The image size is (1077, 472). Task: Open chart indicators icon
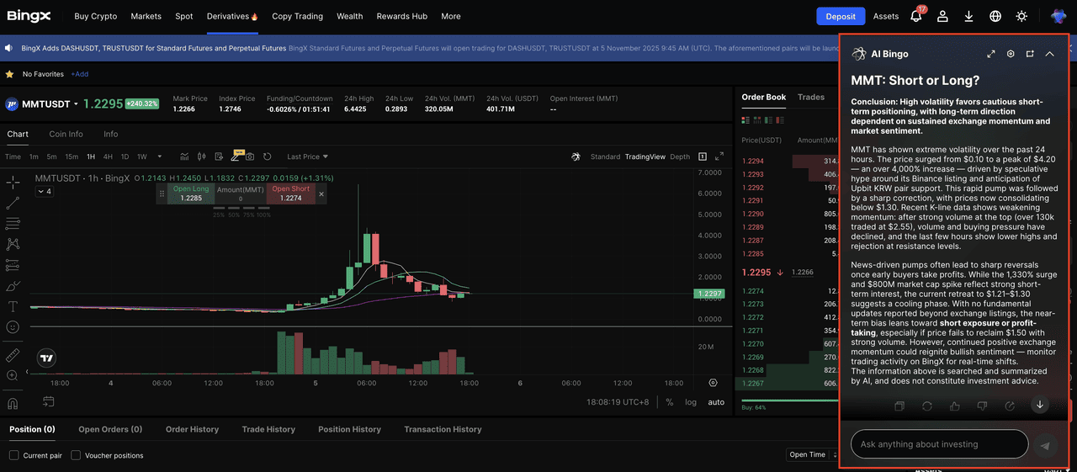183,156
